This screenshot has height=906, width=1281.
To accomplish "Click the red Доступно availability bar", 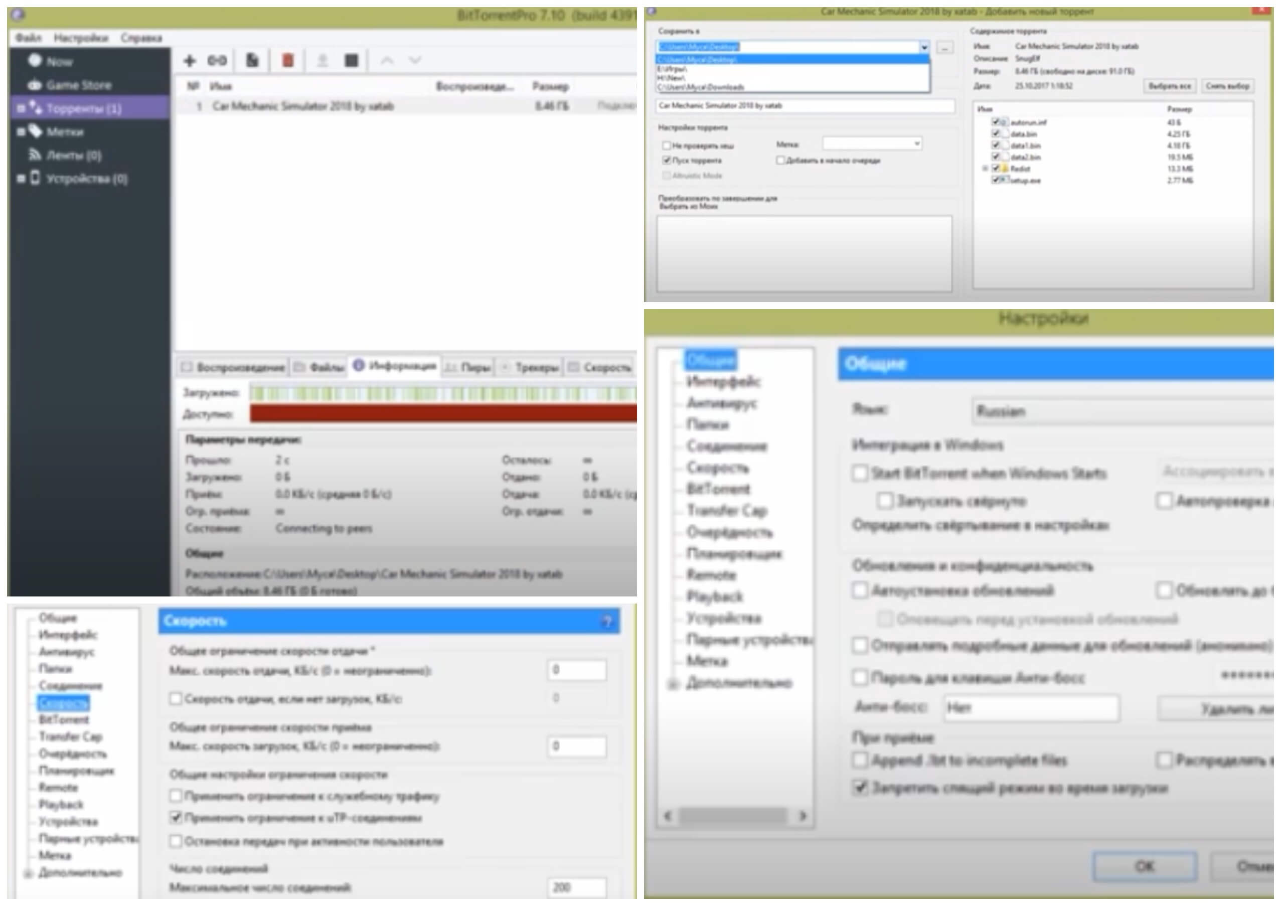I will 443,413.
